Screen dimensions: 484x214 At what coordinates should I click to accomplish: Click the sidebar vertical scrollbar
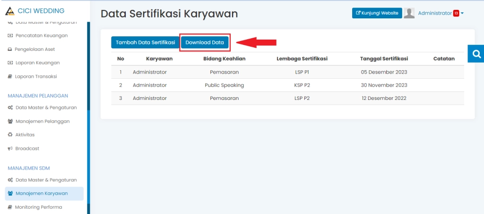[88, 118]
